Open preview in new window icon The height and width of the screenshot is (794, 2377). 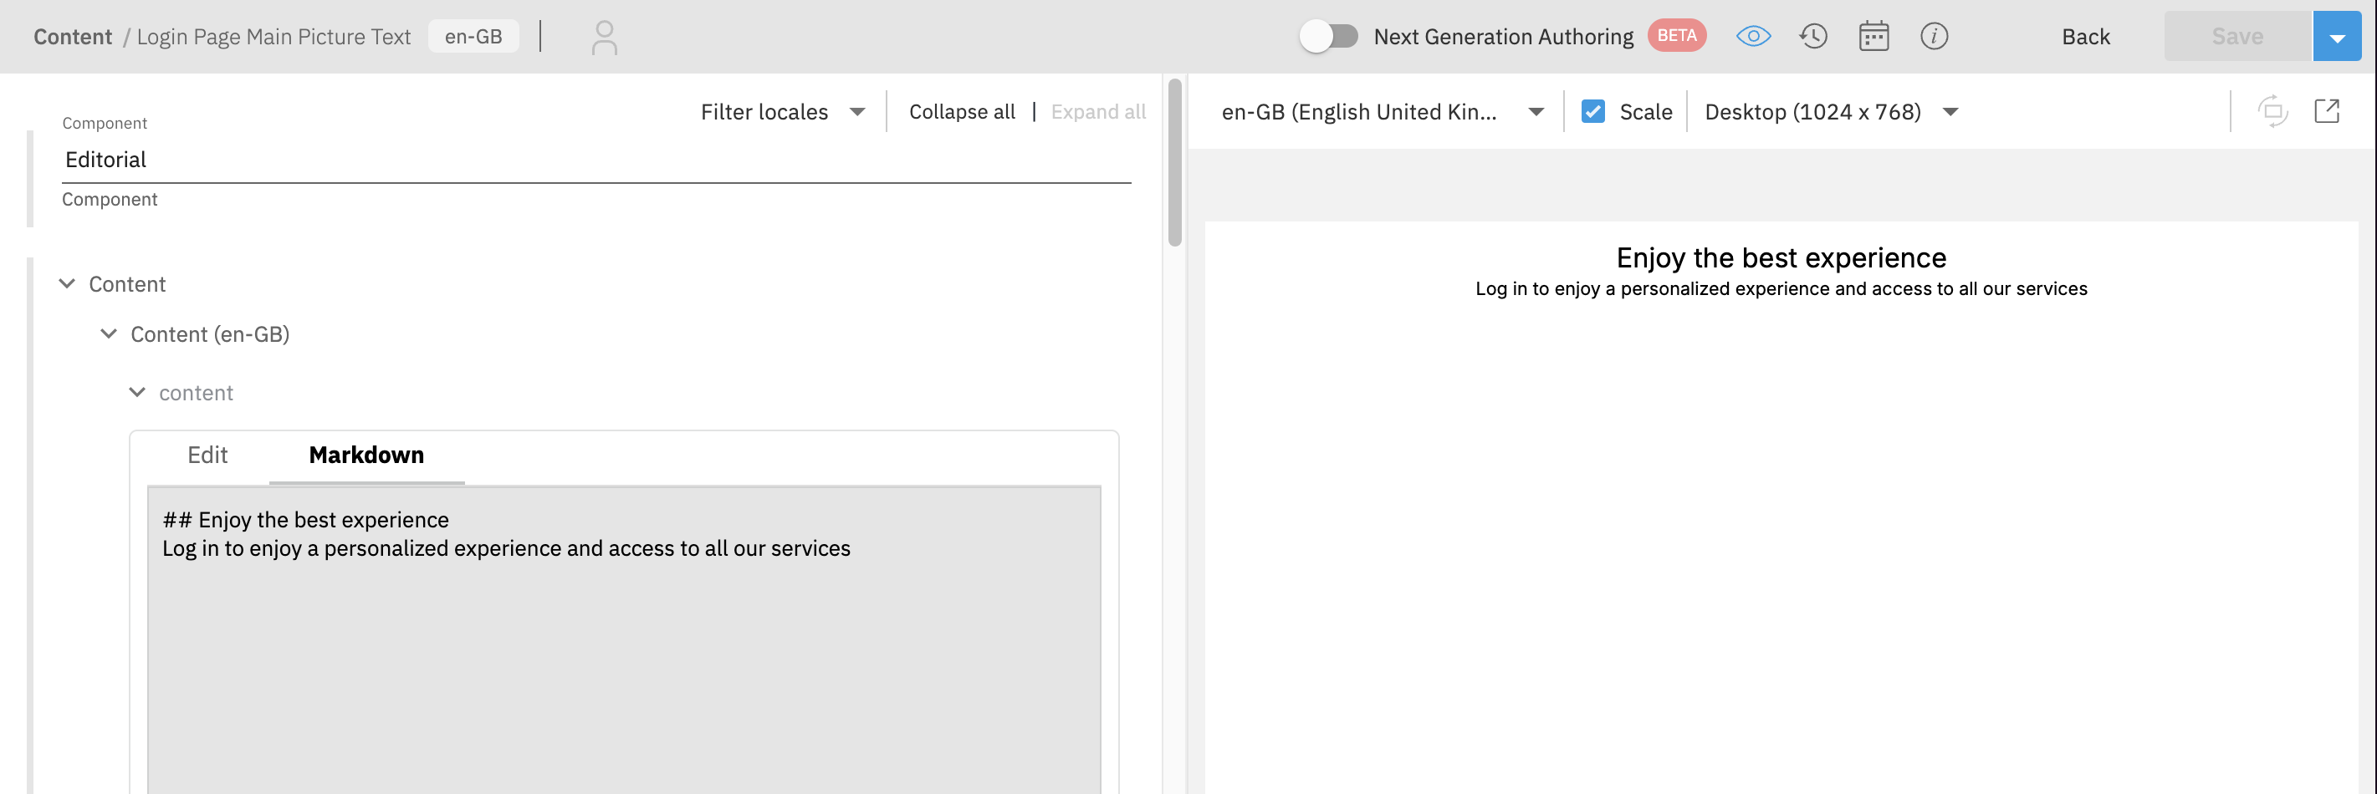click(2326, 112)
